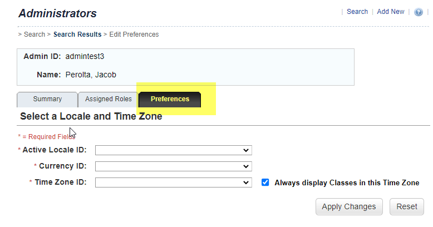Select the Preferences tab
The width and height of the screenshot is (433, 227).
click(170, 99)
